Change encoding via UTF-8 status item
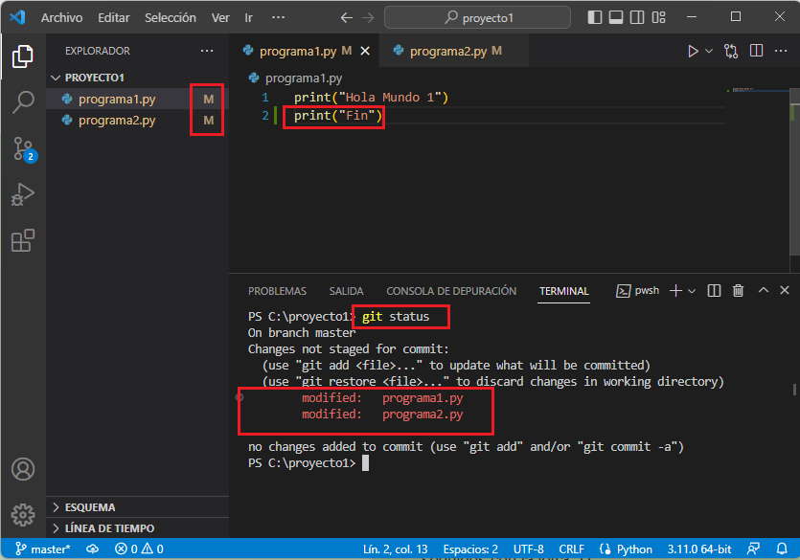800x560 pixels. coord(528,549)
